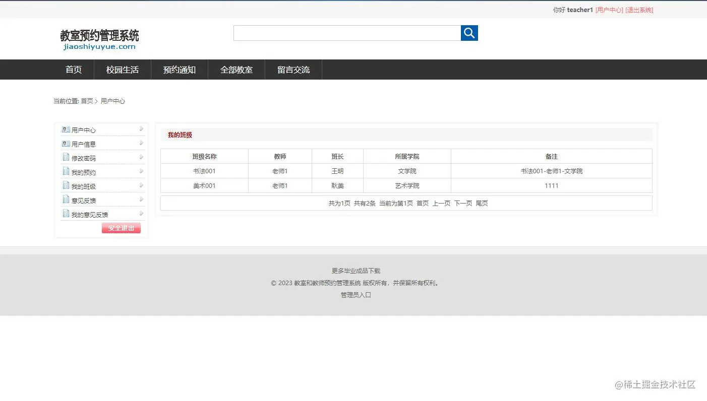Click the 班长 column header
This screenshot has width=707, height=401.
click(337, 156)
